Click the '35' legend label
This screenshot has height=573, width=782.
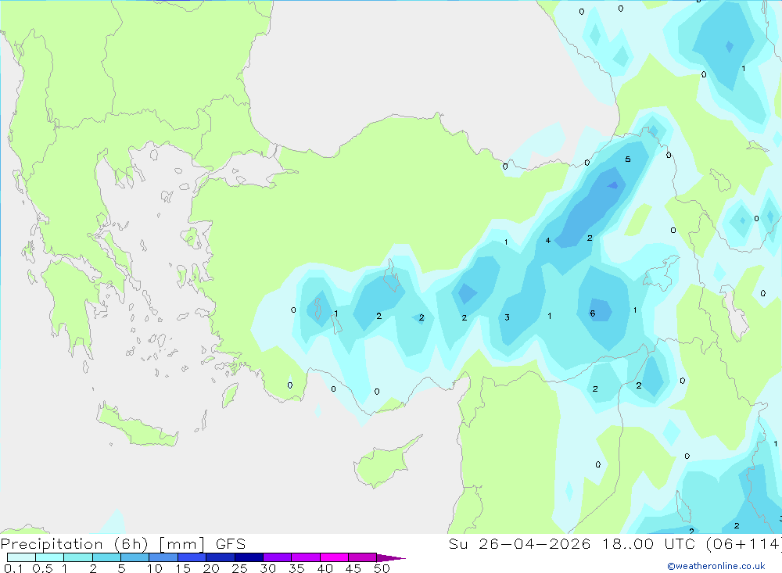296,568
